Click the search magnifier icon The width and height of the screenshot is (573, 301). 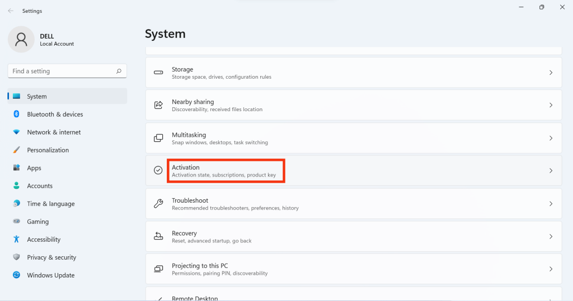119,71
